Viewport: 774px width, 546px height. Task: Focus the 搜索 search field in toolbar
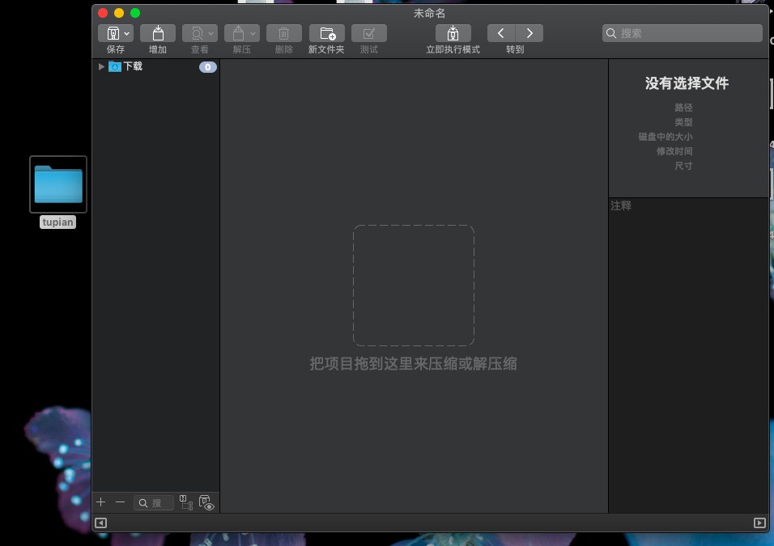pos(683,33)
